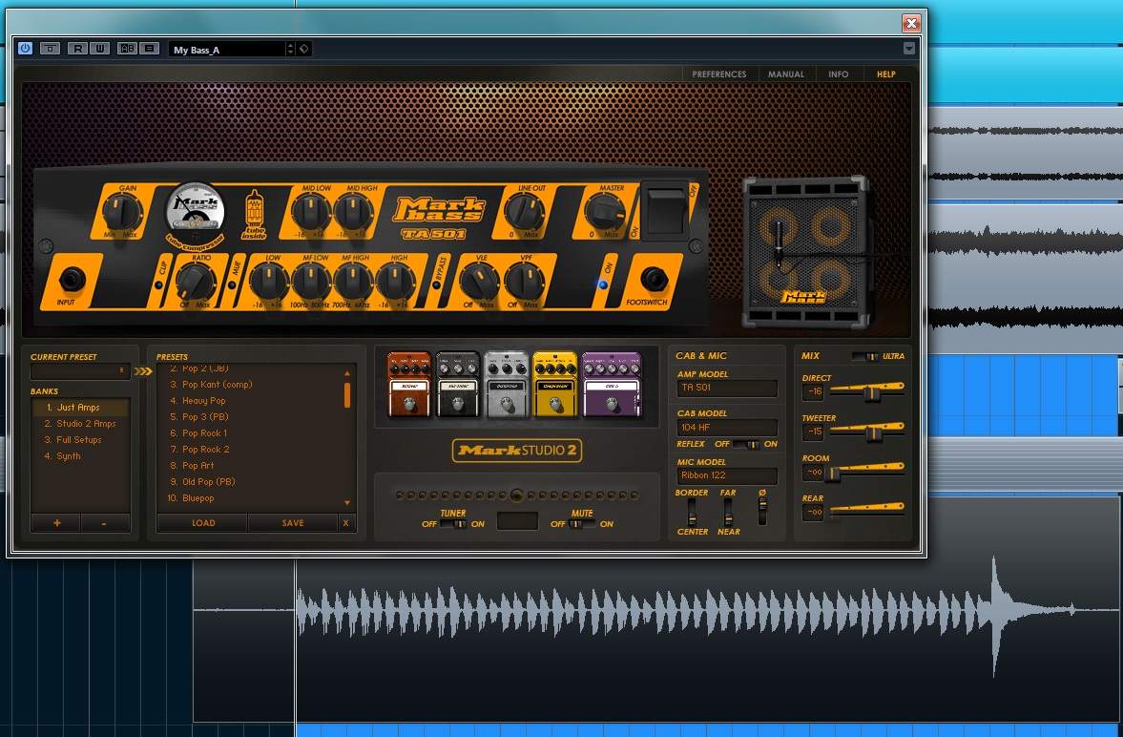Select the yellow compressor pedal
Viewport: 1123px width, 737px height.
[555, 385]
